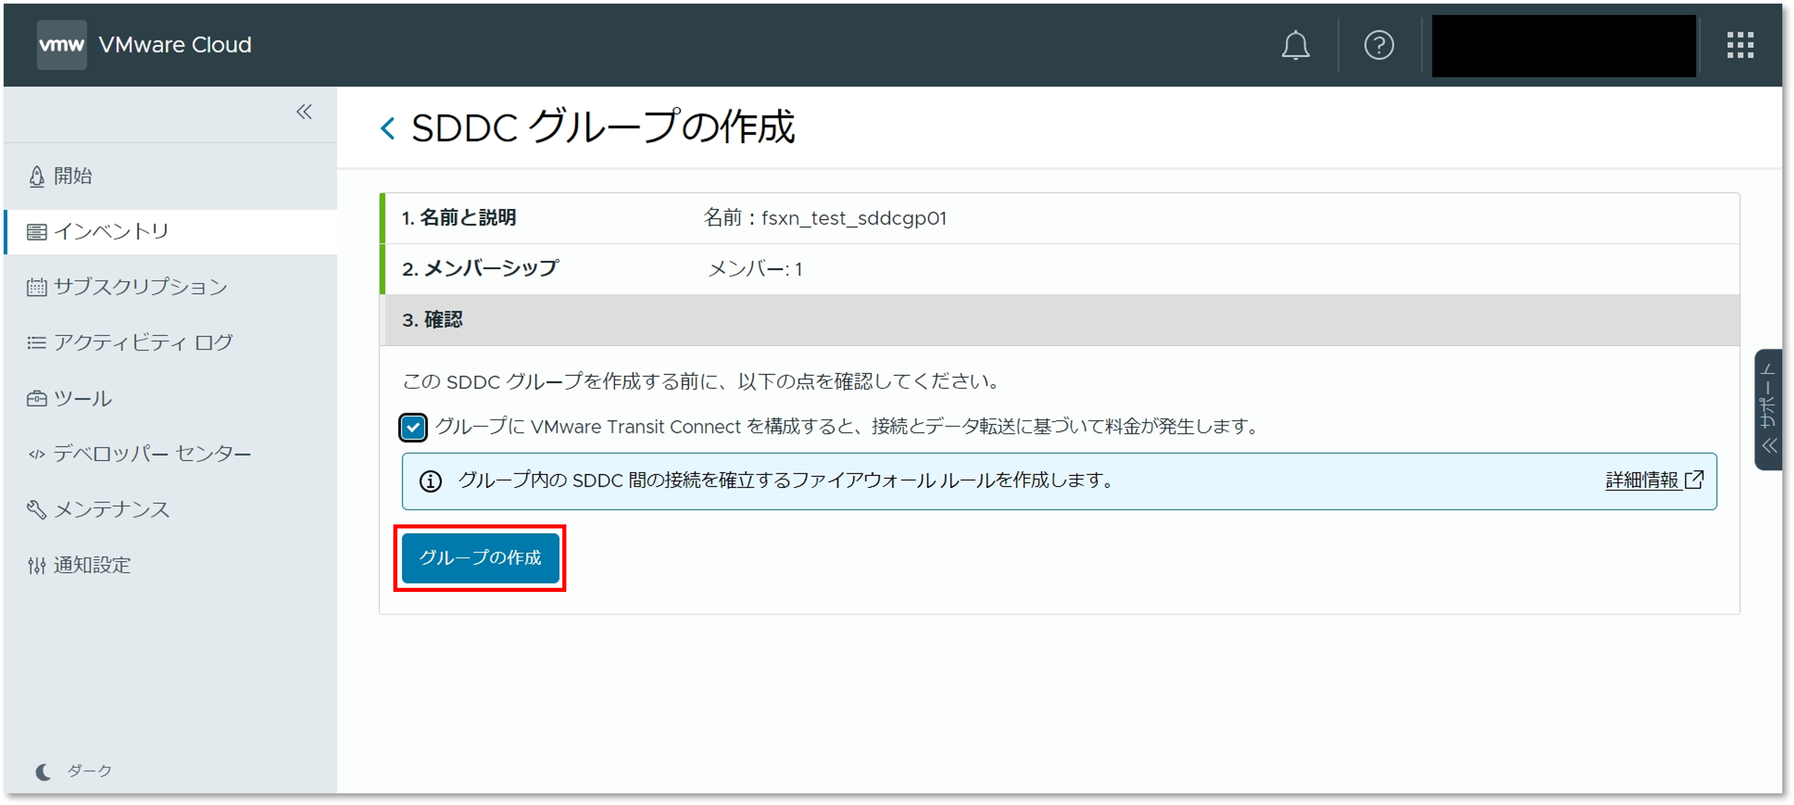Select インベントリ in the sidebar
Viewport: 1794px width, 805px height.
[170, 231]
